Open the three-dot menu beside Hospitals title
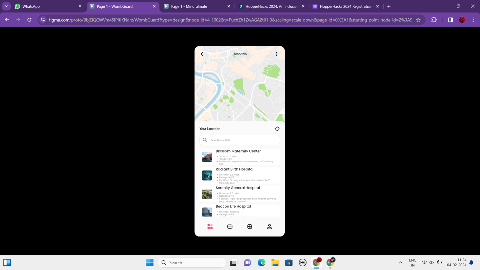The image size is (480, 270). coord(277,54)
